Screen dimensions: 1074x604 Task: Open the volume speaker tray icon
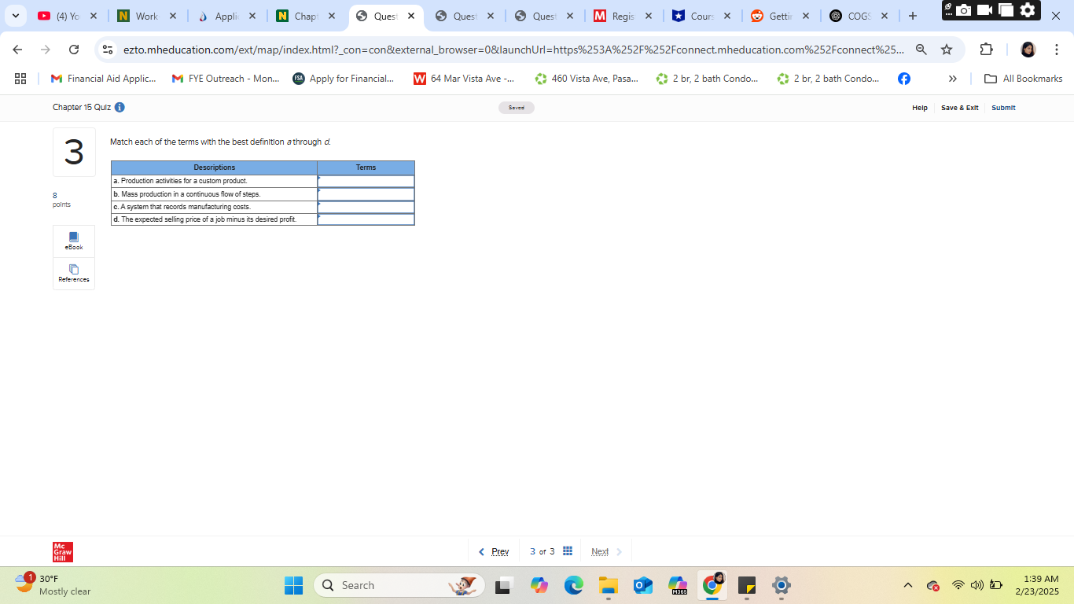click(977, 585)
